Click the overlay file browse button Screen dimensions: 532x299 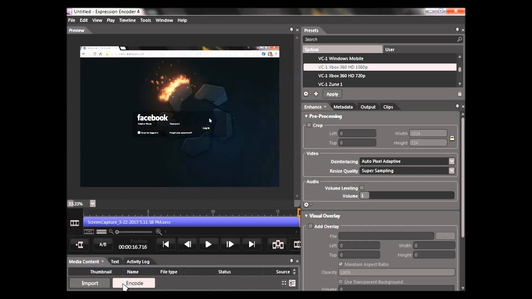tap(445, 236)
